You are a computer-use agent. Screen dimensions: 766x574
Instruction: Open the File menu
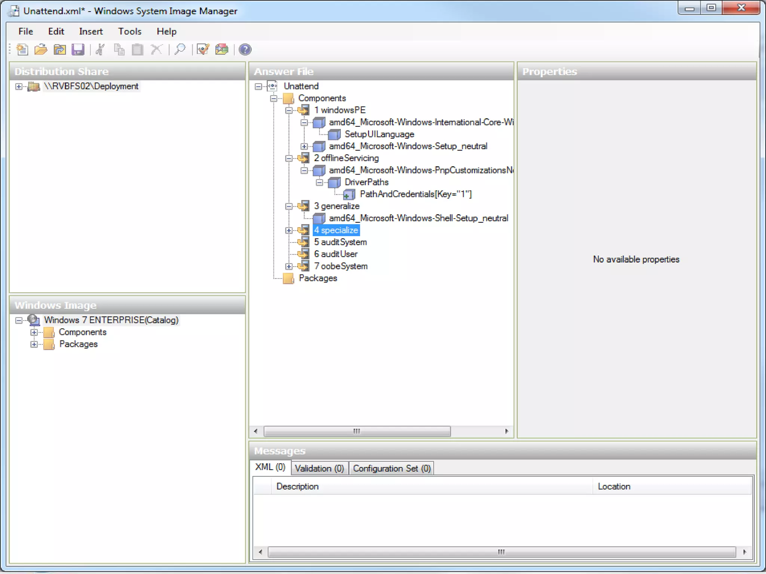click(26, 31)
